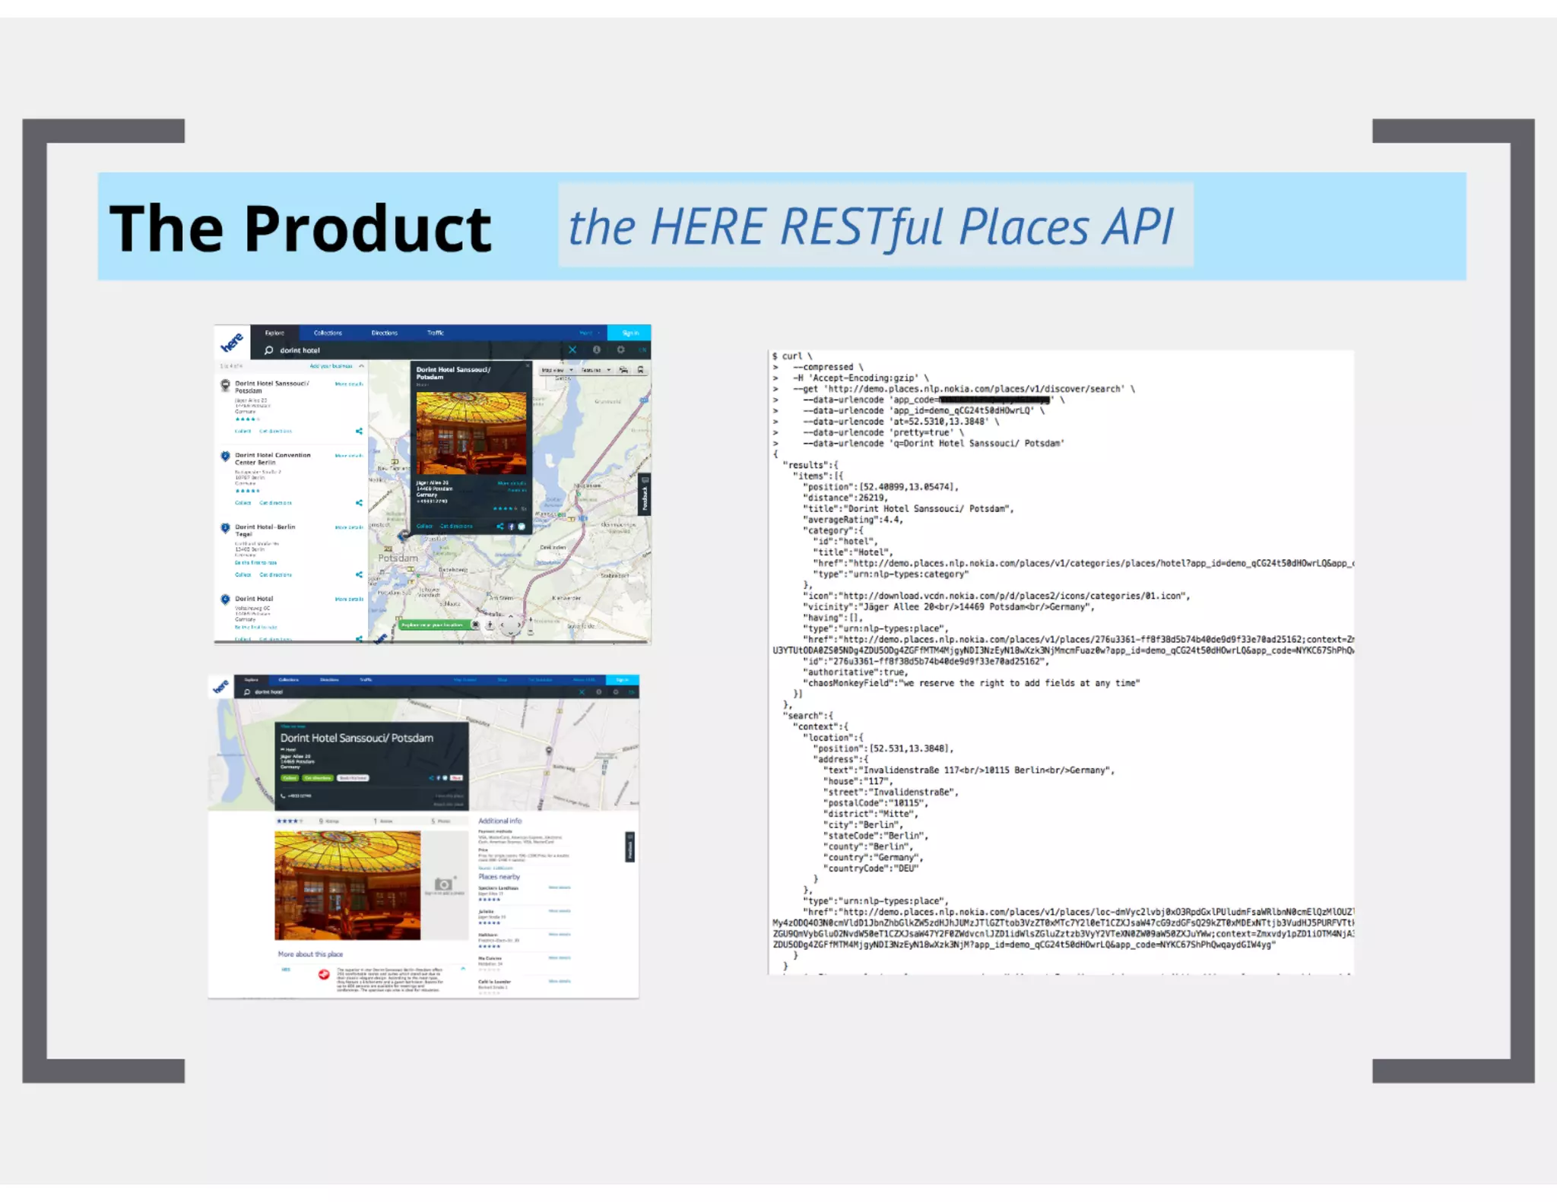Open More details for Dorint Hotel-Berlin Tegel
Image resolution: width=1557 pixels, height=1202 pixels.
tap(349, 527)
